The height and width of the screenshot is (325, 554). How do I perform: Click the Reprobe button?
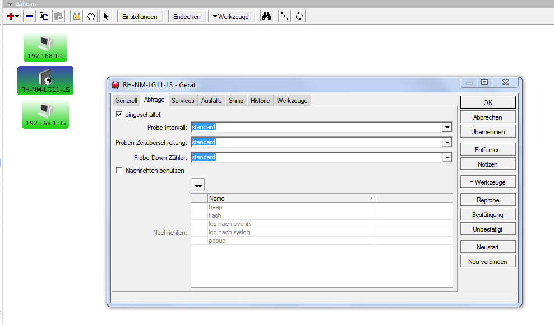487,200
